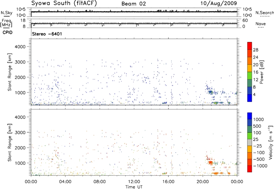Click velocity colorbar tick label '-25'
This screenshot has width=274, height=189.
tap(258, 146)
